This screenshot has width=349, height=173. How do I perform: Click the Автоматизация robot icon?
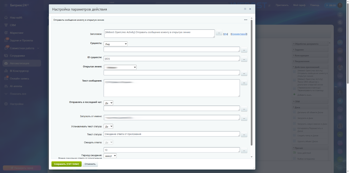pos(6,63)
